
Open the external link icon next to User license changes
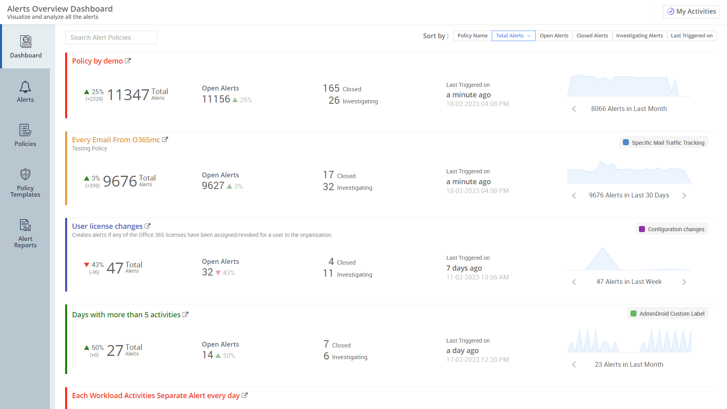[x=148, y=226]
